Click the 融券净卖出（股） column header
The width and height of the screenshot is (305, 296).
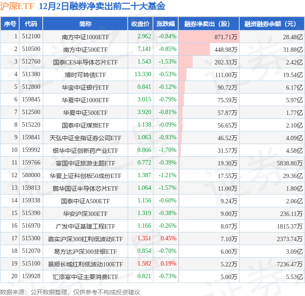click(209, 24)
